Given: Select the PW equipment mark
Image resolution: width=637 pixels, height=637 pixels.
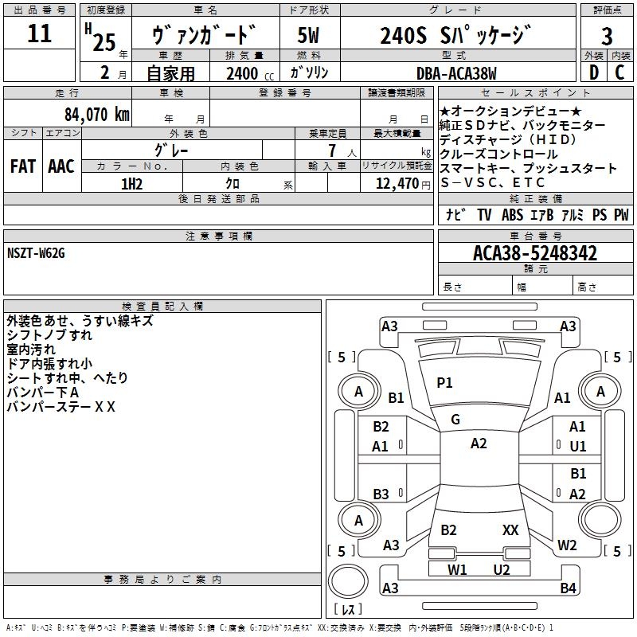Looking at the screenshot, I should pos(621,214).
